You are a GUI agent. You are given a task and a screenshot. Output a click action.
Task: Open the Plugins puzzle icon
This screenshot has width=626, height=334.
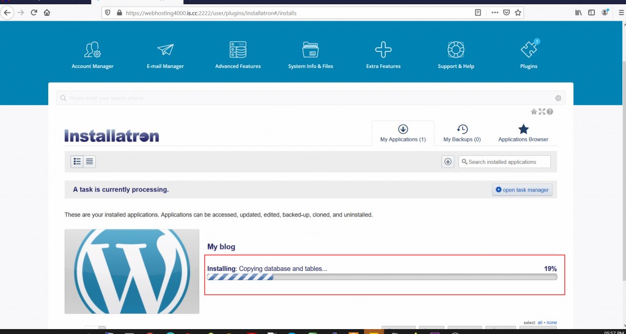pos(529,50)
